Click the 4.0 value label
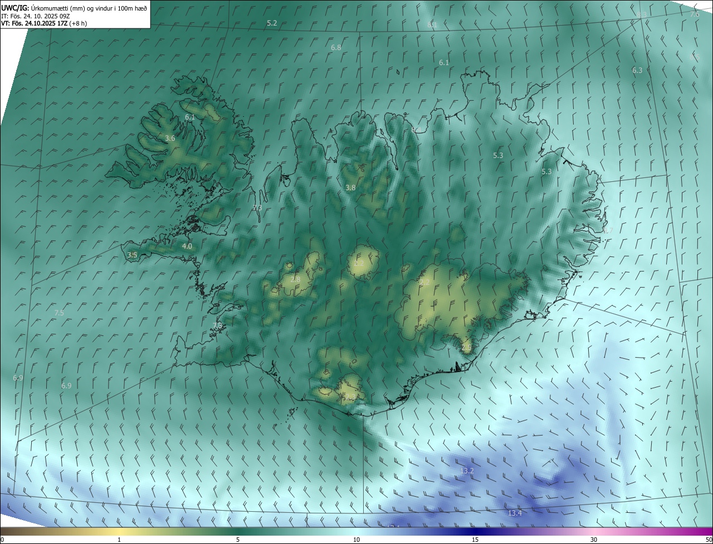713x544 pixels. pos(187,246)
